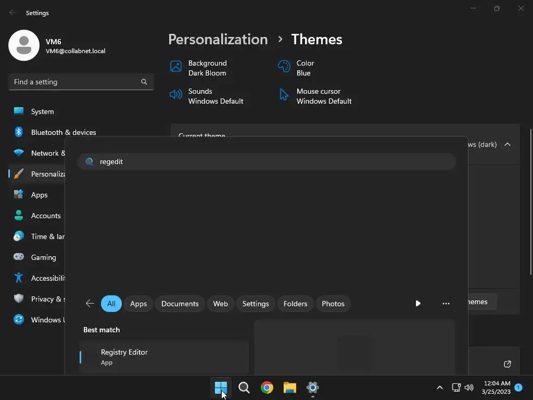533x400 pixels.
Task: Go back in the search panel
Action: tap(90, 304)
